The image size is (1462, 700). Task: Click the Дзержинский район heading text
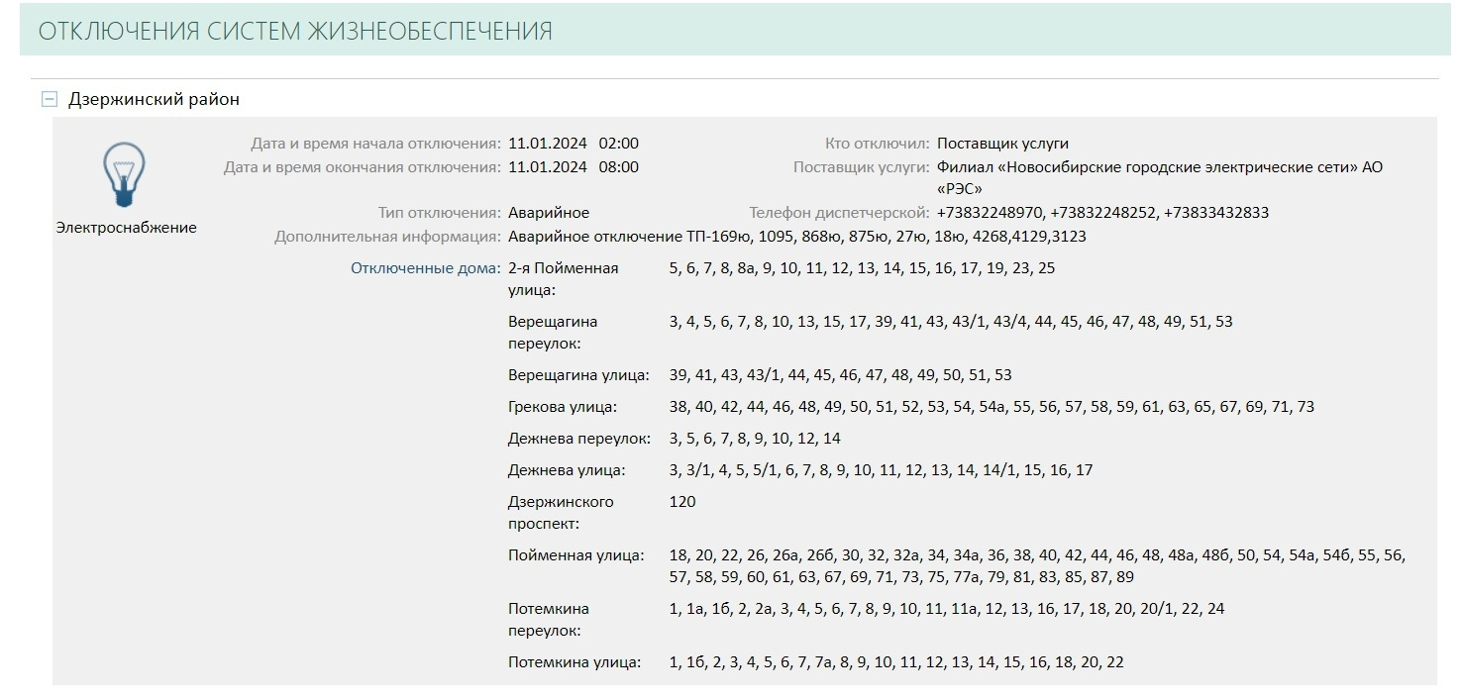pyautogui.click(x=154, y=99)
